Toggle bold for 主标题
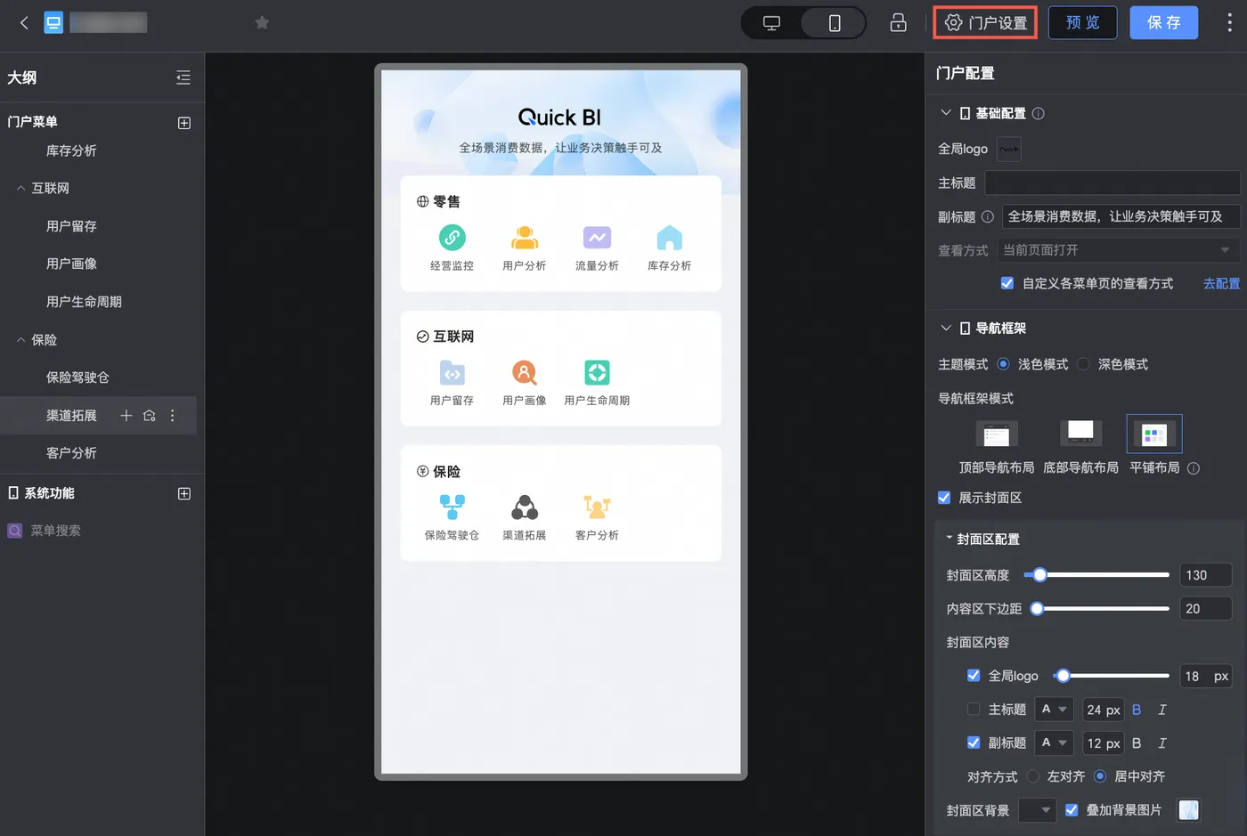Viewport: 1247px width, 836px height. [x=1137, y=710]
